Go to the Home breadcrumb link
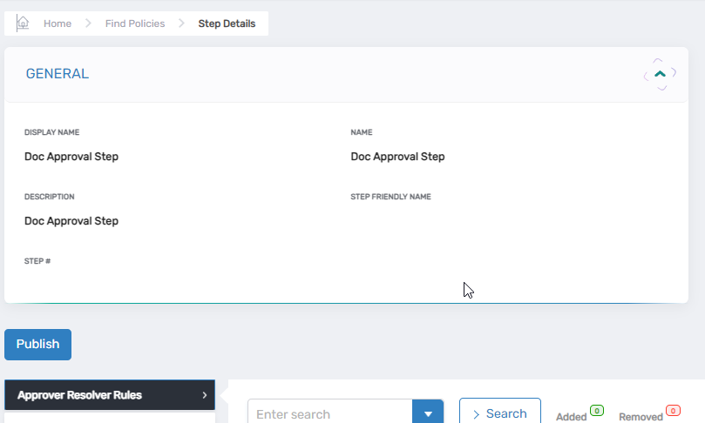The height and width of the screenshot is (423, 705). (58, 23)
